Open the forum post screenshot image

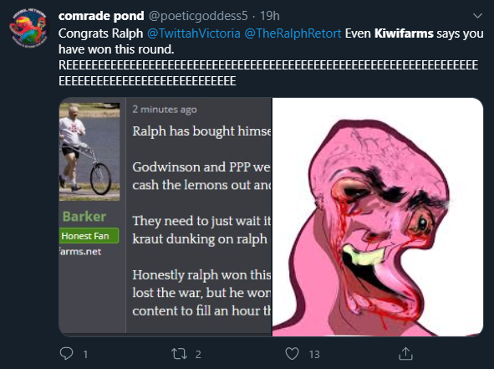(166, 217)
